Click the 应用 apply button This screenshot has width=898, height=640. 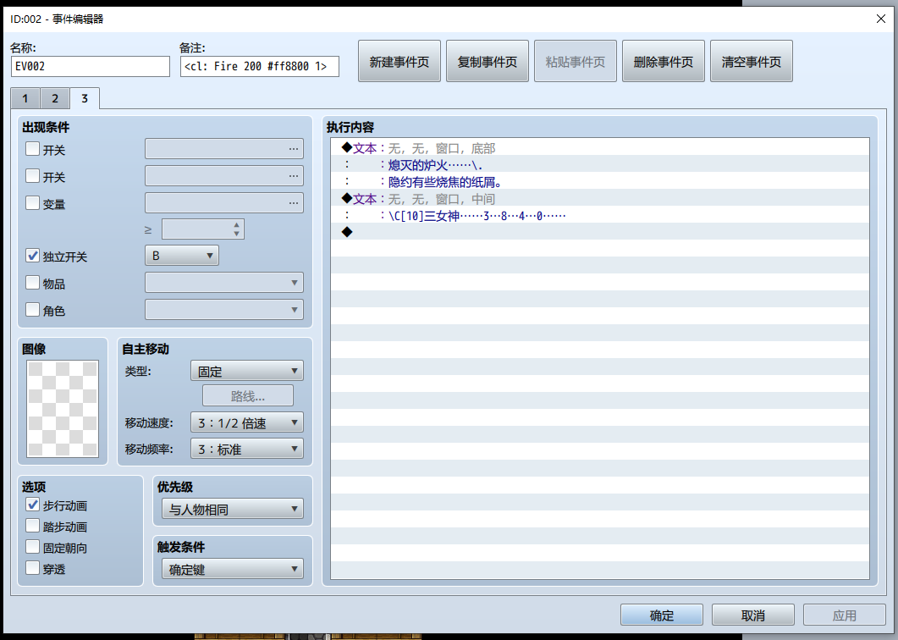point(844,615)
